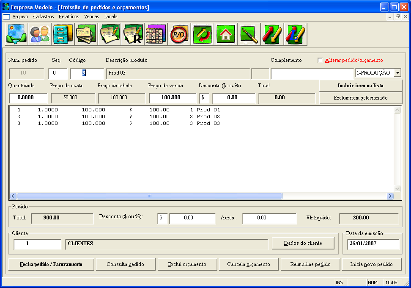Click the circular arrows refresh icon

click(x=203, y=34)
